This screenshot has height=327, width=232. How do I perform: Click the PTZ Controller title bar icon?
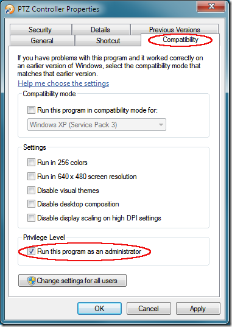[x=10, y=9]
